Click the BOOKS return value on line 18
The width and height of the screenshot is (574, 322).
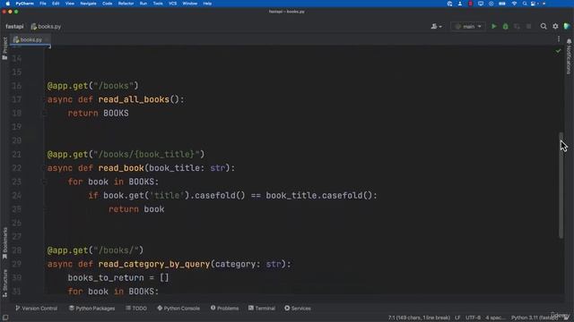(116, 114)
